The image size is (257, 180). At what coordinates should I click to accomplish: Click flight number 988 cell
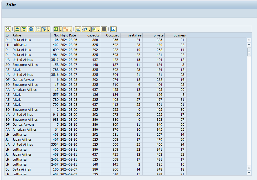point(55,120)
